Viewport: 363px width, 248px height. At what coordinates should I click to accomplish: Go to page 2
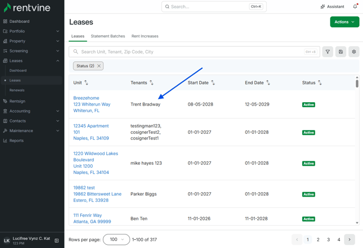pyautogui.click(x=318, y=239)
